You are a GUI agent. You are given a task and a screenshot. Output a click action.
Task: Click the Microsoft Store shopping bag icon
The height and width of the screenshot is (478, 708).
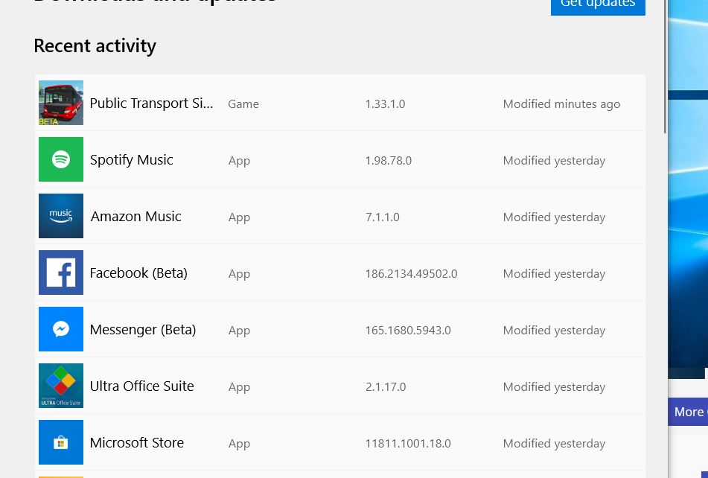[61, 442]
